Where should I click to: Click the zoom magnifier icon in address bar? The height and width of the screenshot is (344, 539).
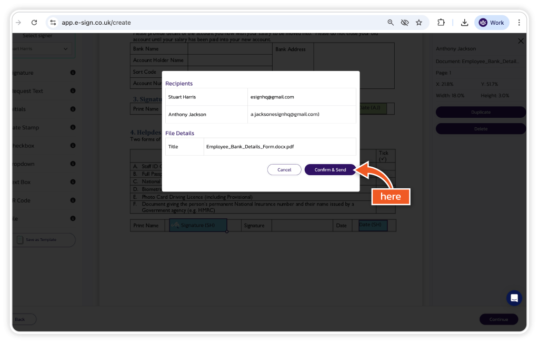[391, 23]
